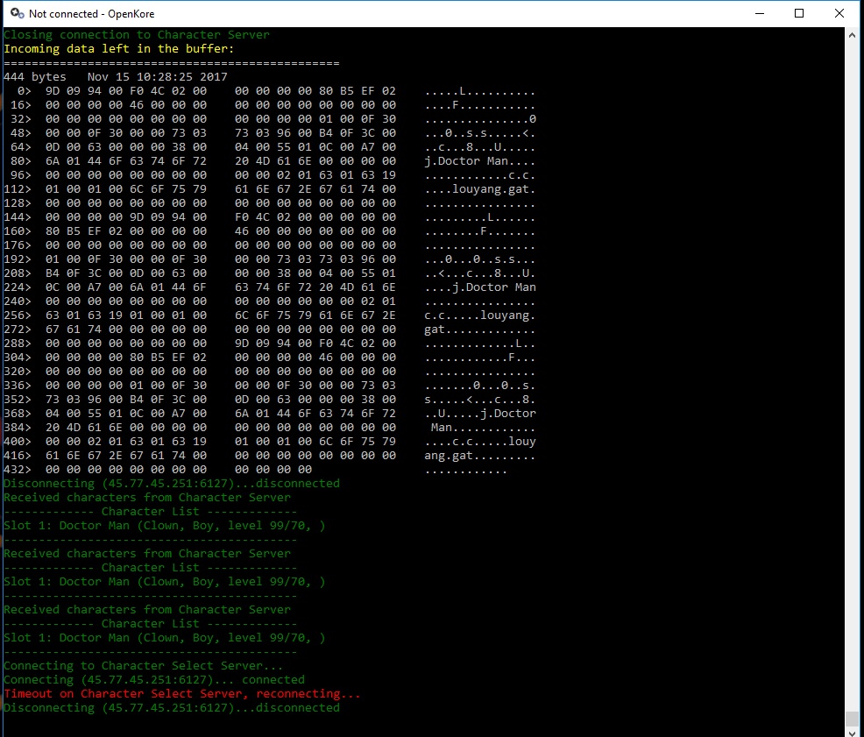This screenshot has height=737, width=864.
Task: Click 'Closing connection to Character Server' line
Action: pyautogui.click(x=137, y=35)
